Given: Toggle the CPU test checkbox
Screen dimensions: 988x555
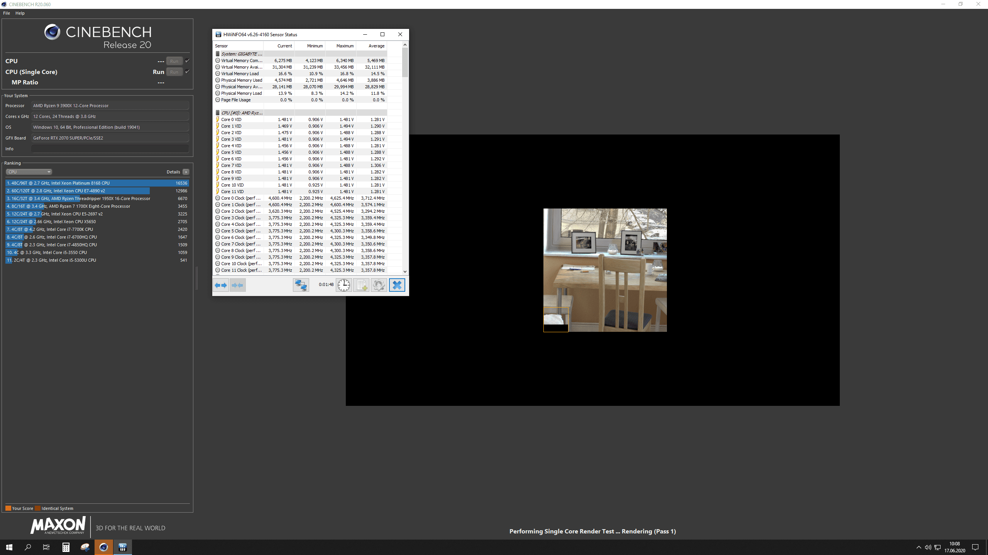Looking at the screenshot, I should pos(187,61).
